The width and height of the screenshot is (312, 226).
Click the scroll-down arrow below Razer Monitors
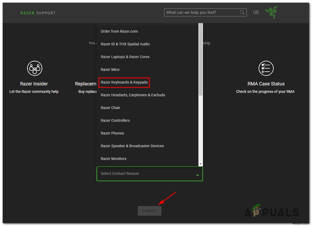pyautogui.click(x=201, y=164)
